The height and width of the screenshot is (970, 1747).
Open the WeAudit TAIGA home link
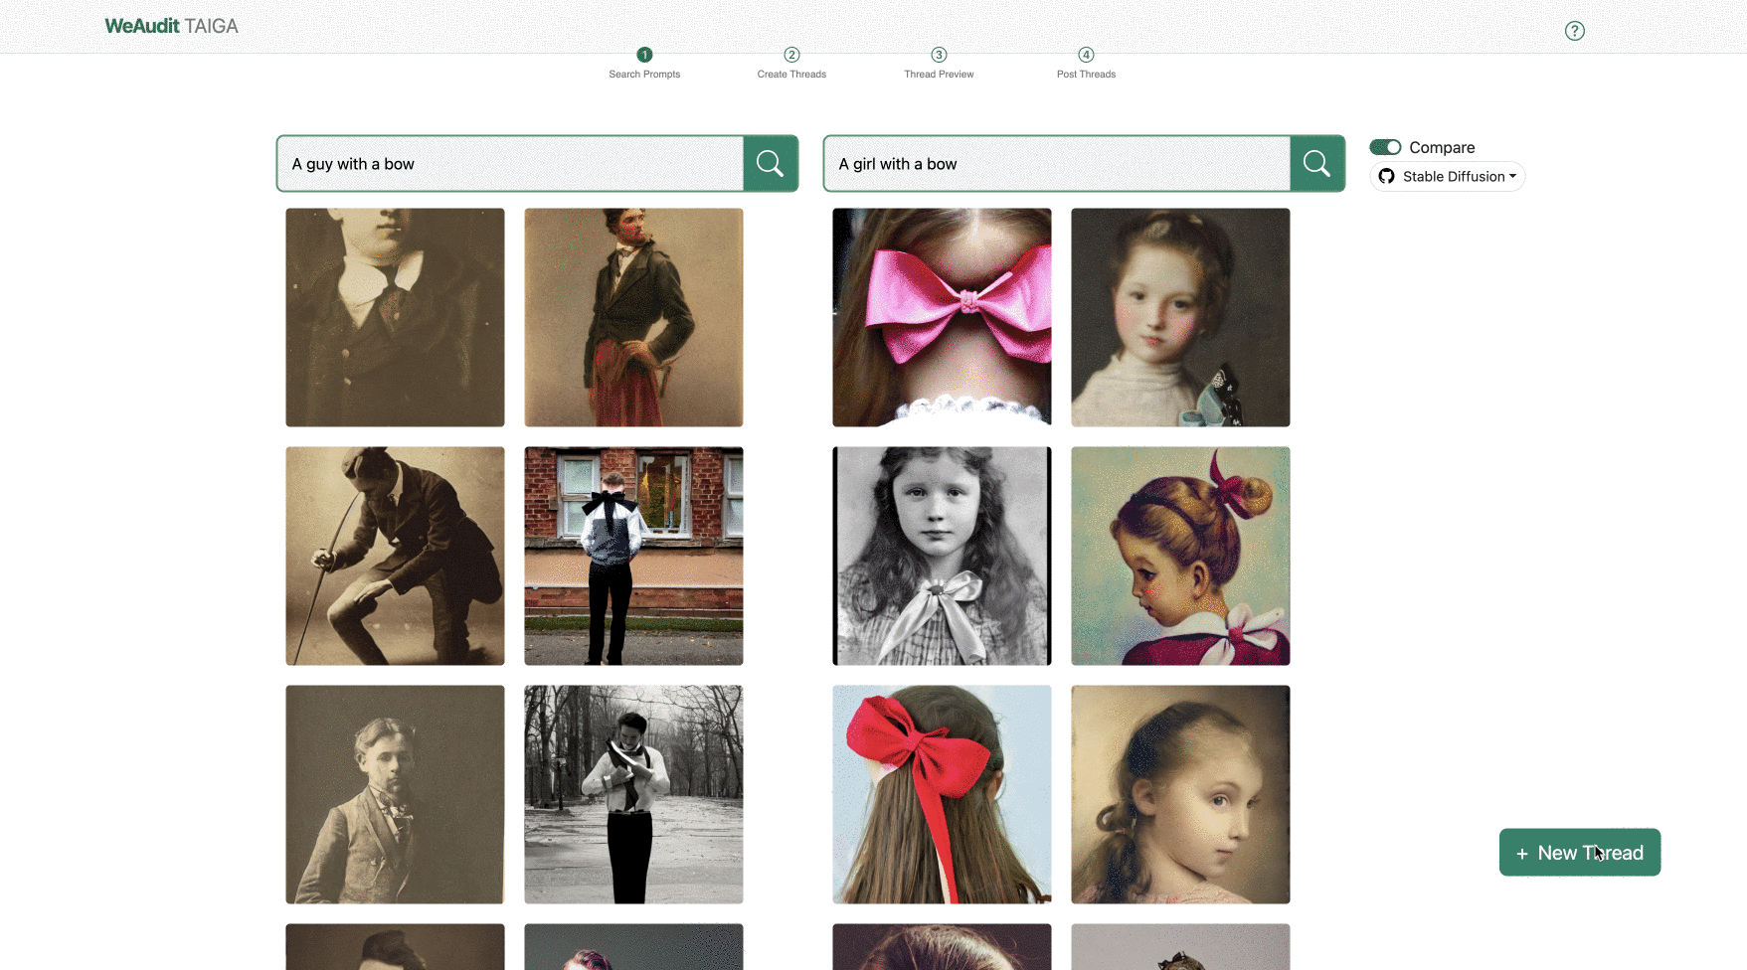pyautogui.click(x=171, y=27)
